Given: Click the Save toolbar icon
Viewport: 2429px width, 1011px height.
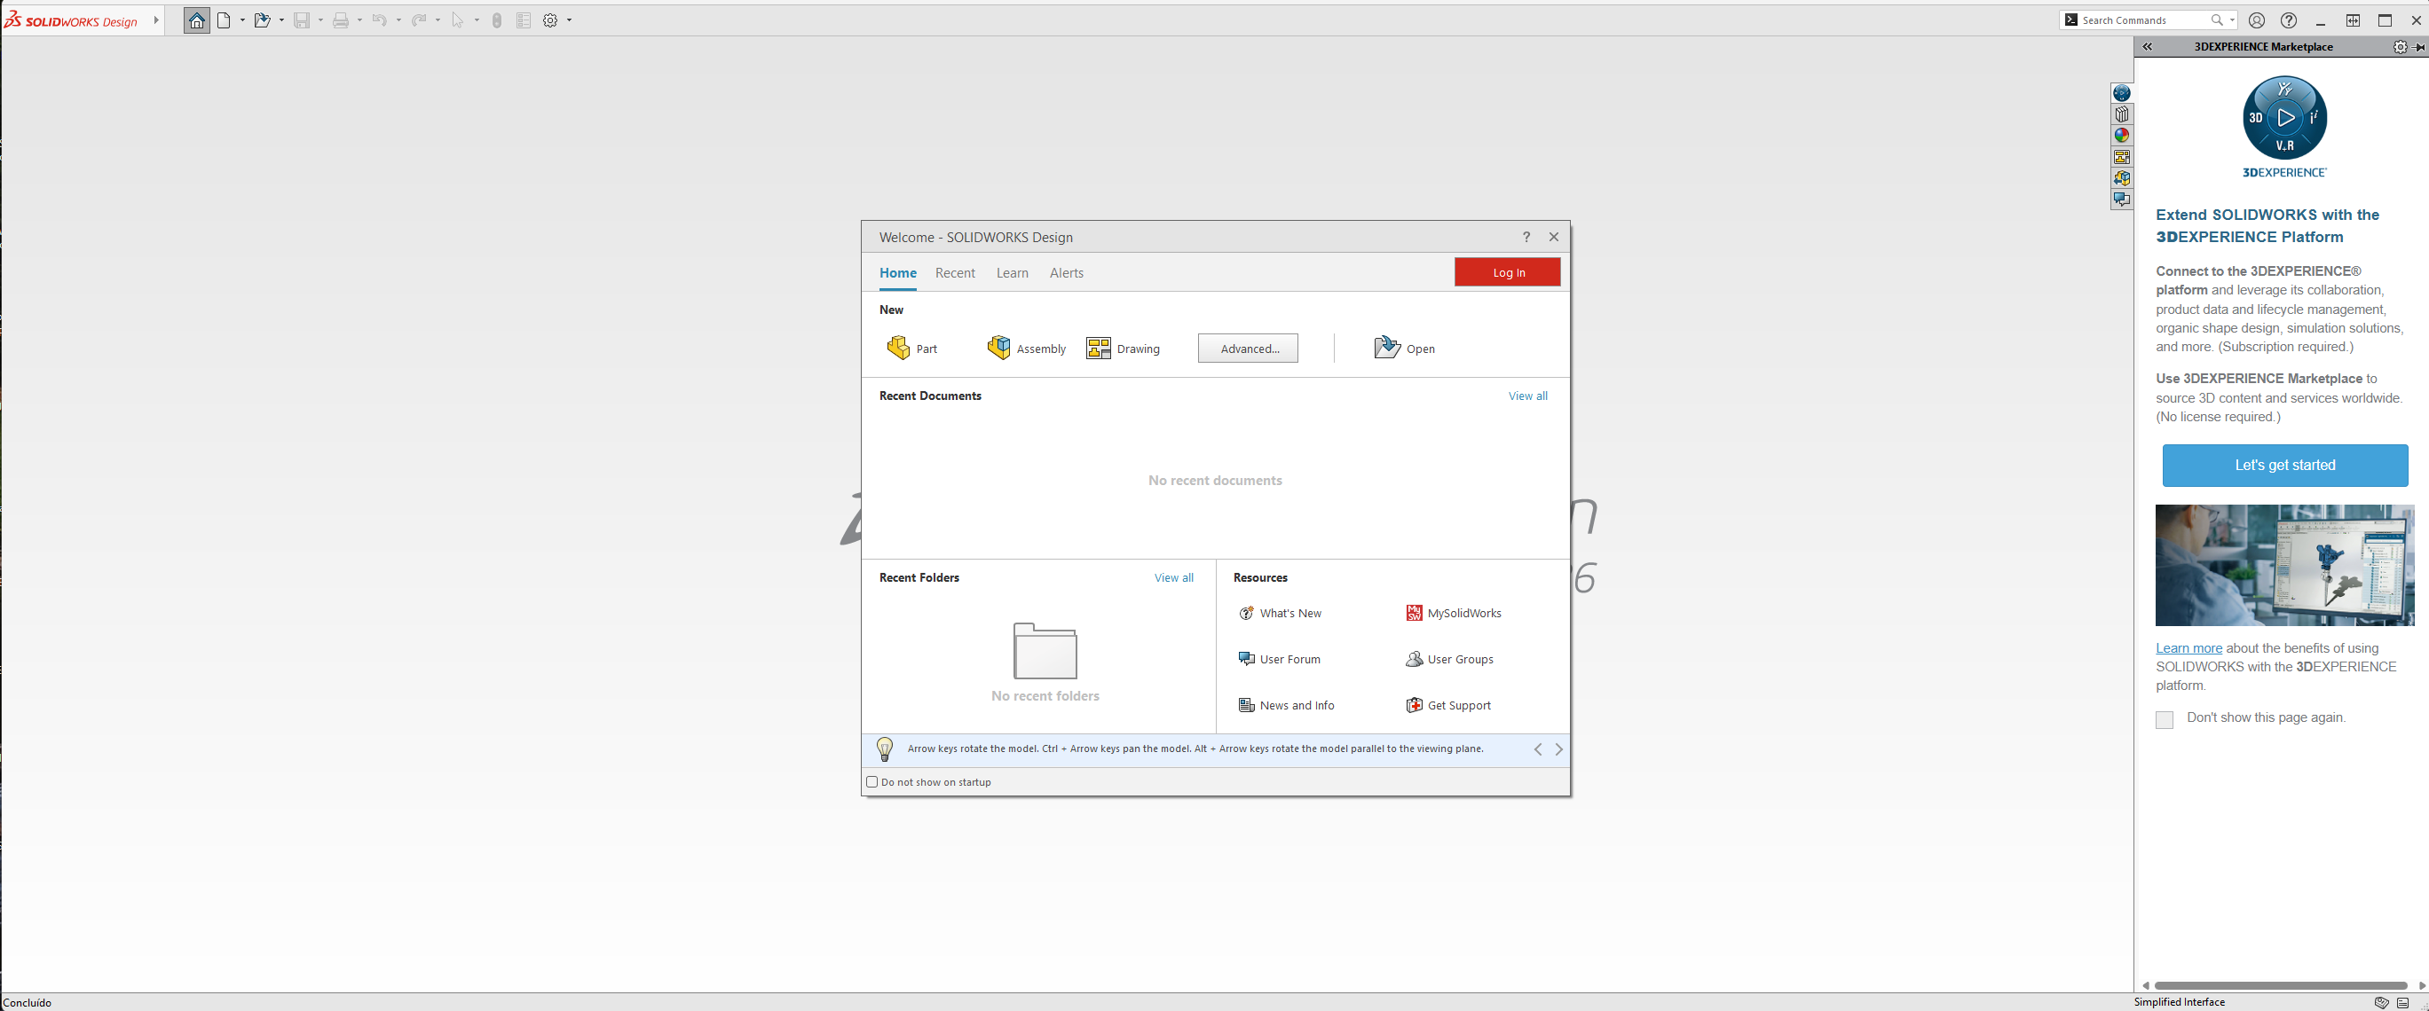Looking at the screenshot, I should pos(302,20).
